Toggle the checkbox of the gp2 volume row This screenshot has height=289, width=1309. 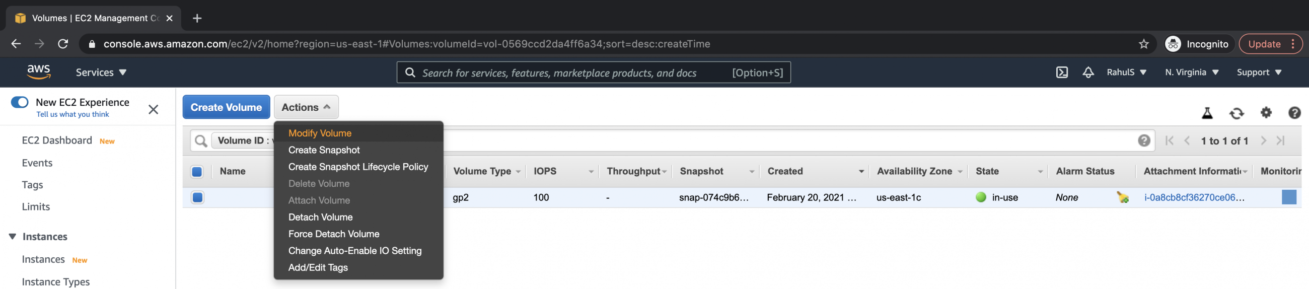pos(198,197)
